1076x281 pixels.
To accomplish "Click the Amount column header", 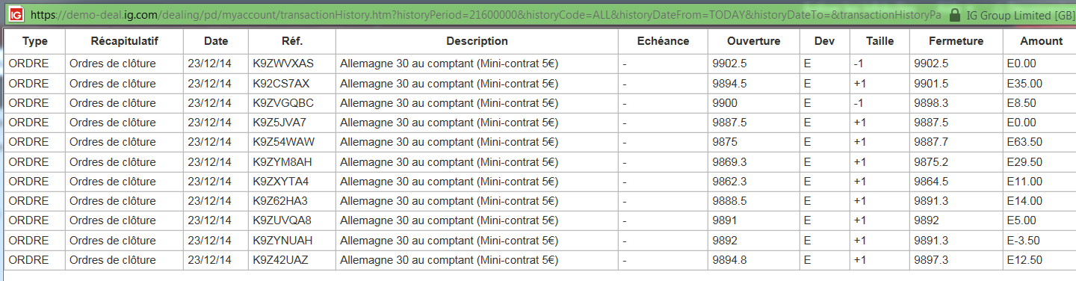I will [x=1040, y=41].
